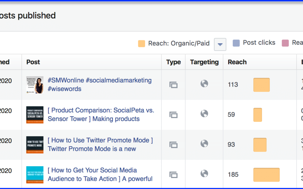Image resolution: width=303 pixels, height=189 pixels.
Task: Click the pink Reactions legend swatch
Action: 285,43
